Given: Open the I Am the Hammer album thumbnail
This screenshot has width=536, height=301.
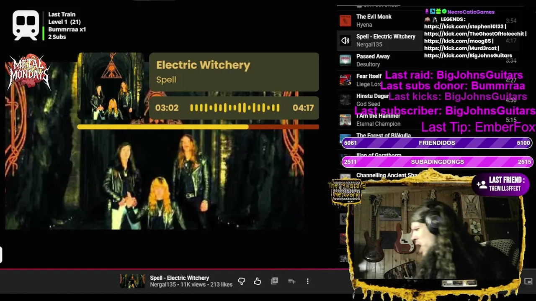Looking at the screenshot, I should [345, 120].
